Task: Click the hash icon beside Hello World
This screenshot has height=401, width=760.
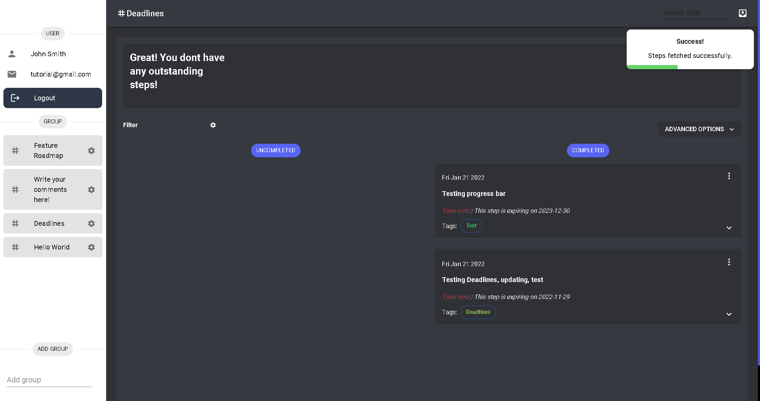Action: pyautogui.click(x=15, y=247)
